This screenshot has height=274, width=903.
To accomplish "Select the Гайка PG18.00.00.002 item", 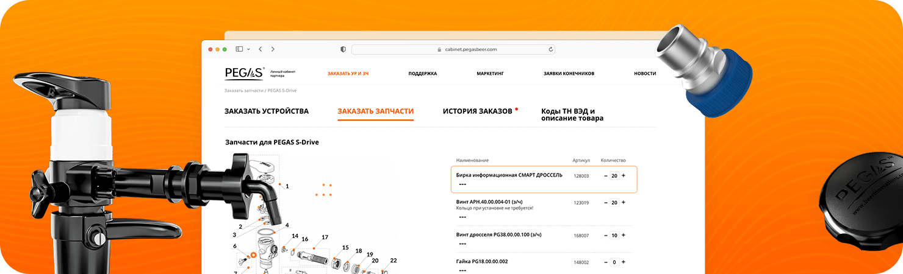I will click(x=482, y=261).
